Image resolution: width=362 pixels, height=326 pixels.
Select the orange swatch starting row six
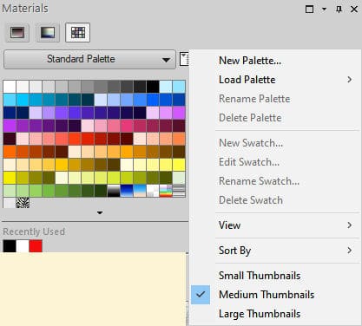pyautogui.click(x=10, y=152)
